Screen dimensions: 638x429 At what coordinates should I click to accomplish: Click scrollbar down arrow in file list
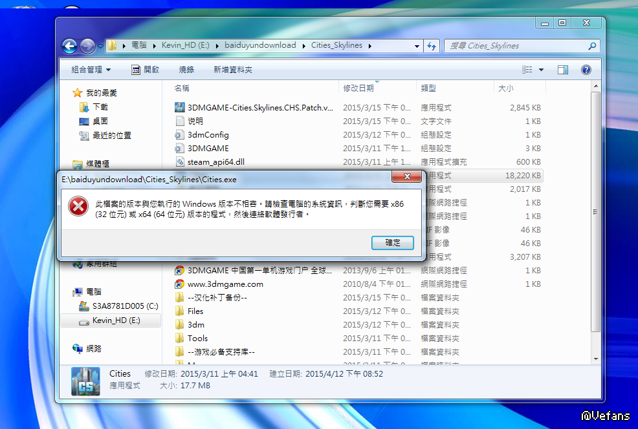point(596,359)
